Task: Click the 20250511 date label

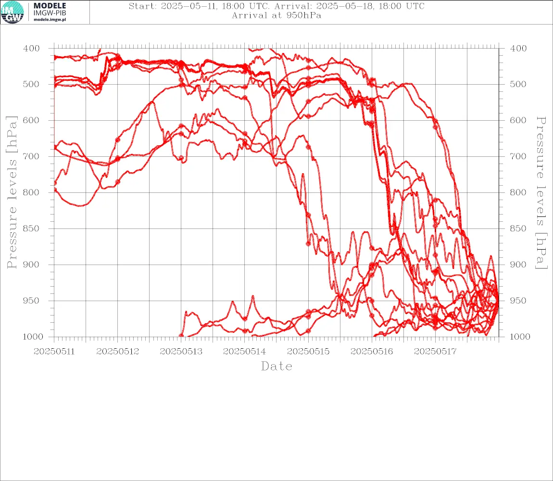Action: (x=54, y=352)
